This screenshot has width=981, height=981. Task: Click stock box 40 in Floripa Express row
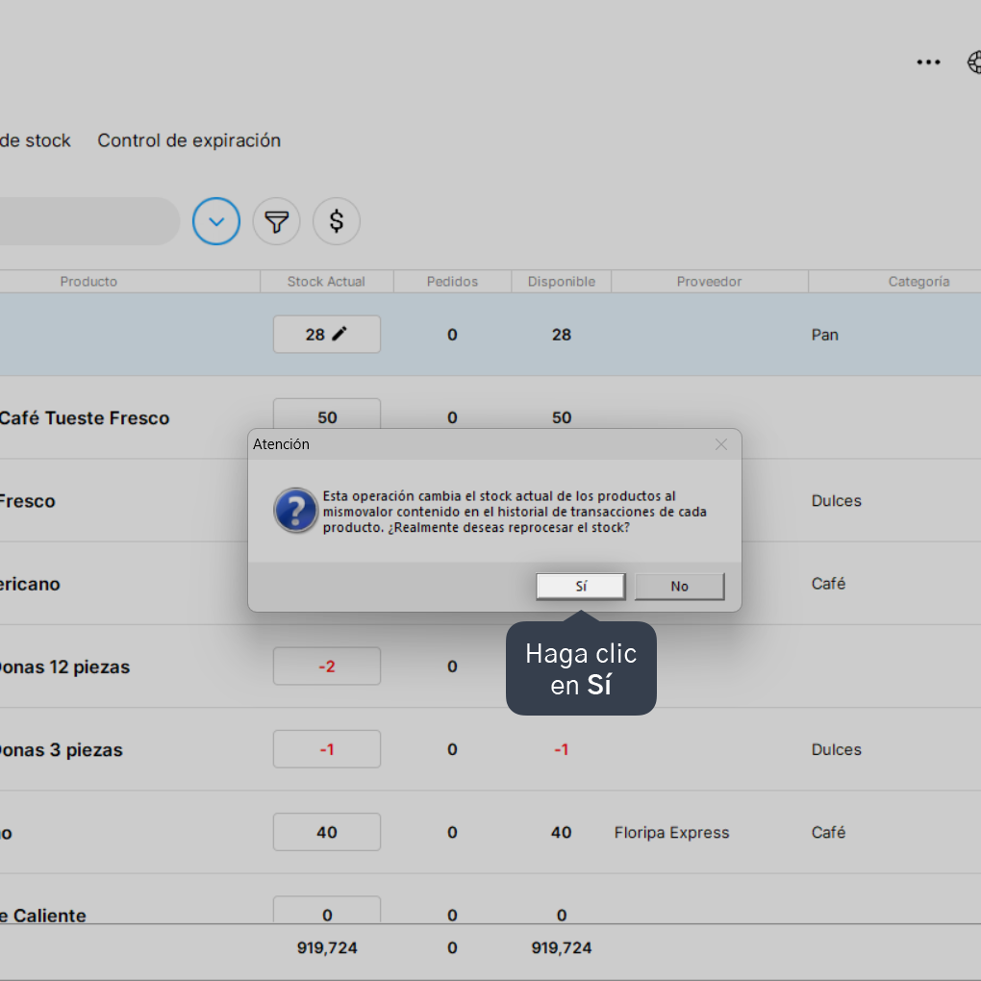pos(327,832)
